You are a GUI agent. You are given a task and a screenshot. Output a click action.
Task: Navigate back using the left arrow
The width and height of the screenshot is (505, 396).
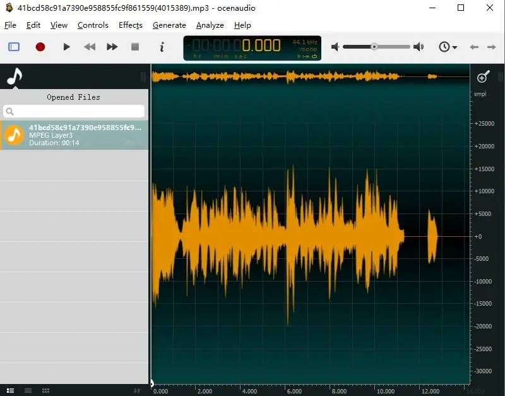[474, 47]
